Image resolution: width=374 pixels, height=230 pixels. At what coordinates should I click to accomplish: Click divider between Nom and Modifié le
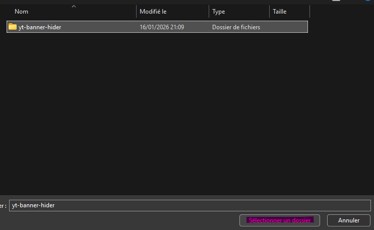(x=136, y=12)
